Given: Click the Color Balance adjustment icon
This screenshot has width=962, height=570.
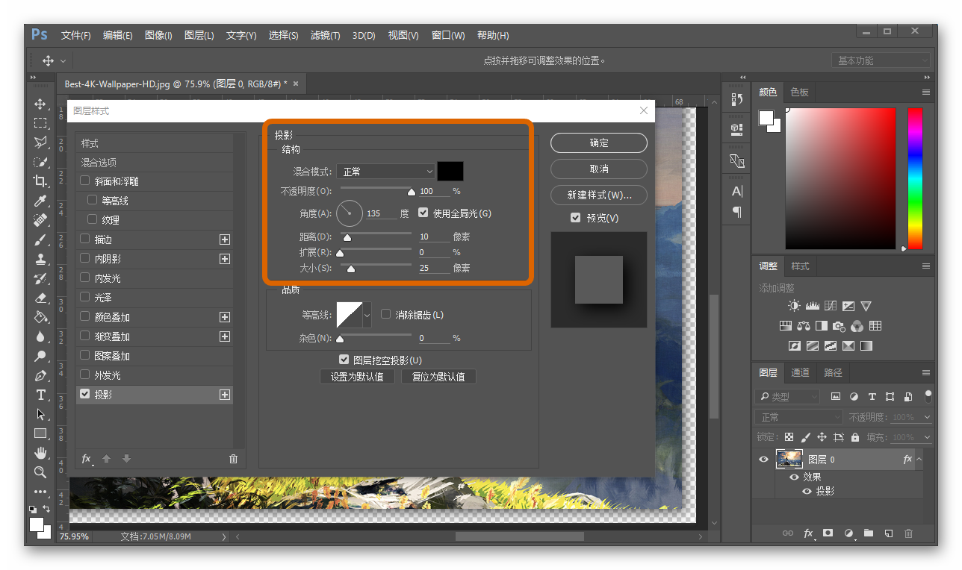Looking at the screenshot, I should [804, 326].
